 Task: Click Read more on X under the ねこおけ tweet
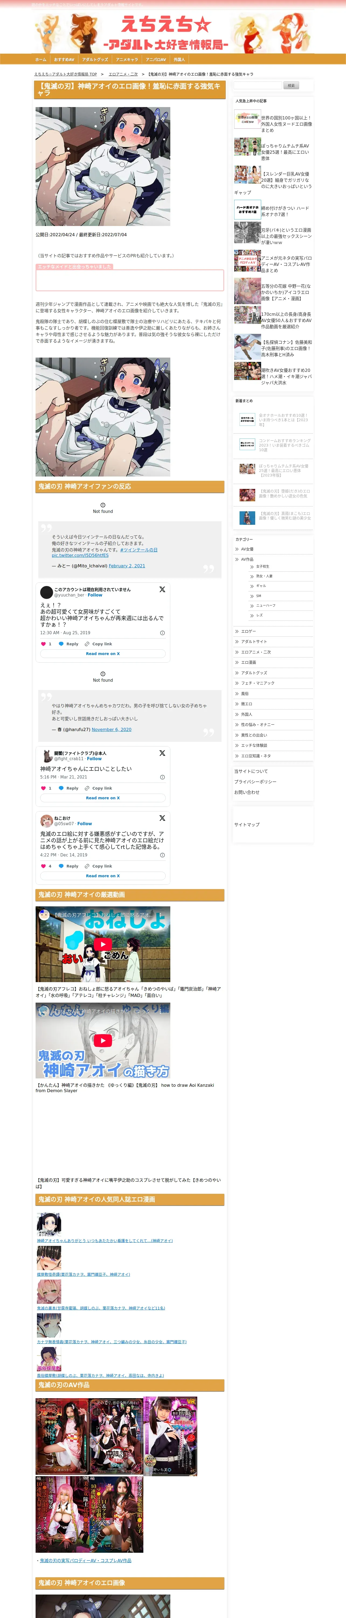pyautogui.click(x=103, y=876)
